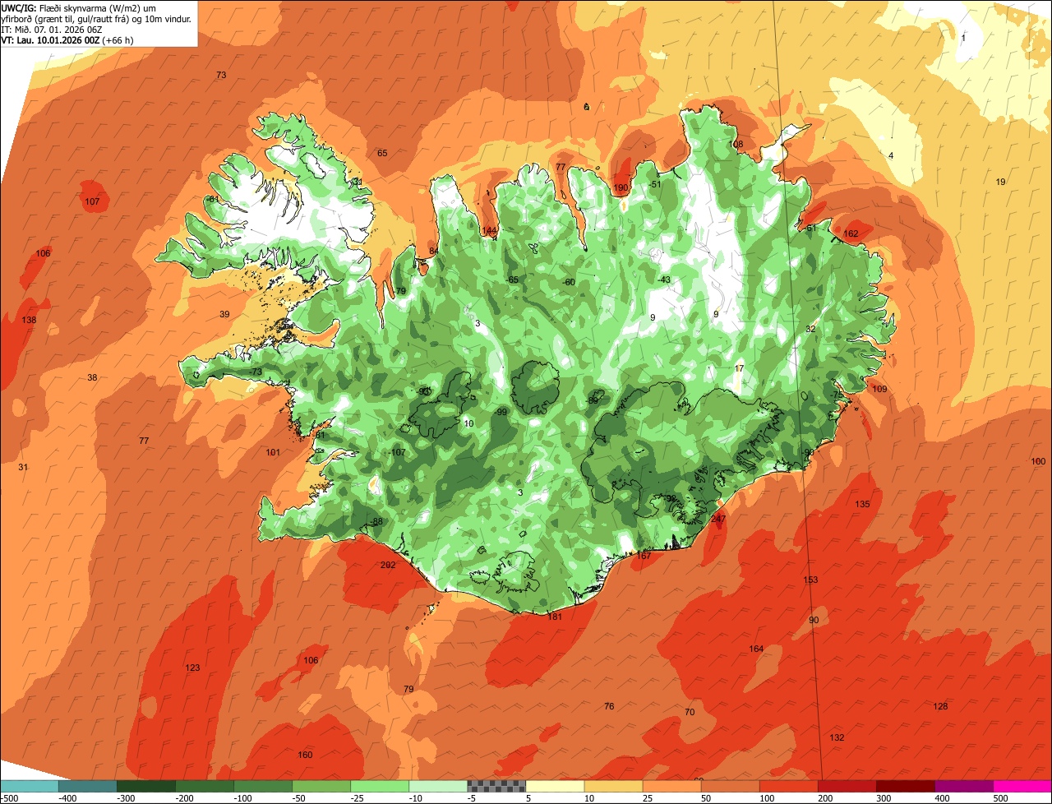Click the flux value 132 near the bottom

[x=837, y=737]
